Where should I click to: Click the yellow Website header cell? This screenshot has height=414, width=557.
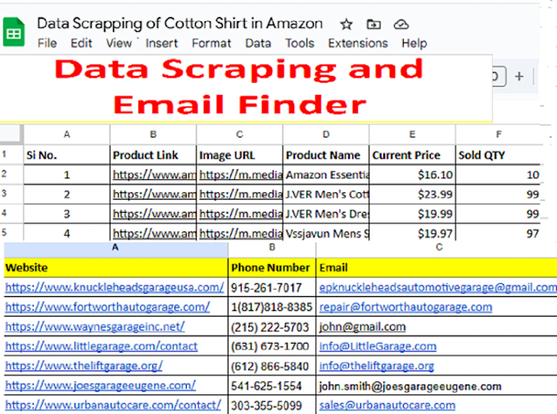pyautogui.click(x=115, y=268)
